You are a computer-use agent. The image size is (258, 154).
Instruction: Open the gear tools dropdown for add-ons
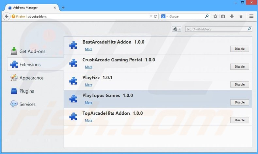click(x=177, y=29)
